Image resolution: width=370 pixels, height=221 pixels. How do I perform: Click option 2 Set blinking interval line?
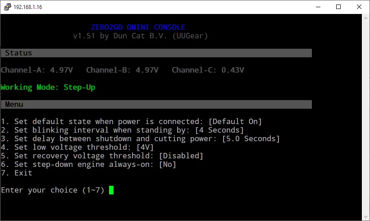coord(122,130)
